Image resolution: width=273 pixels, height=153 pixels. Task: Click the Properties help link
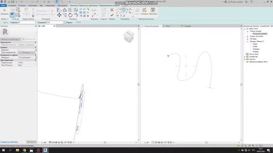(x=9, y=142)
